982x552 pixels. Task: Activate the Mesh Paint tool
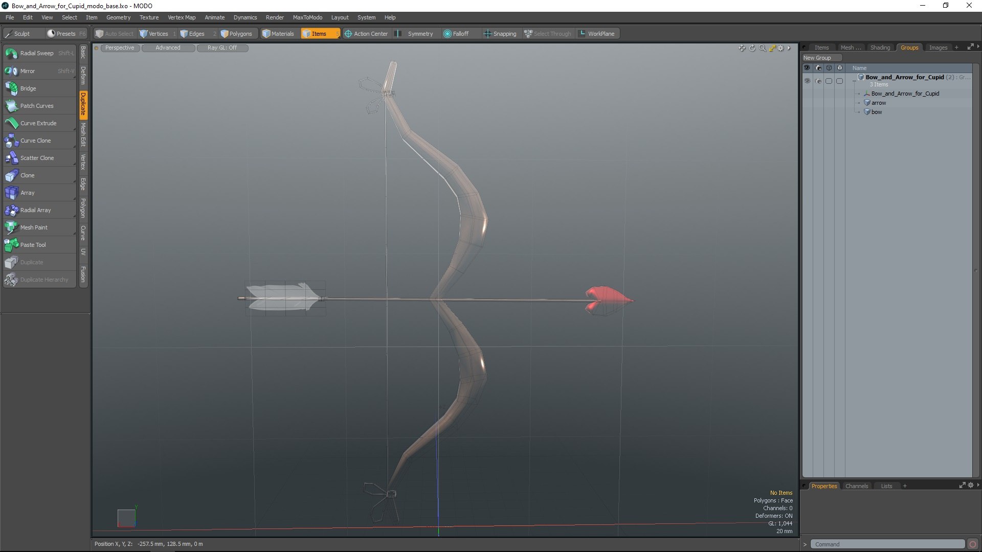point(39,227)
